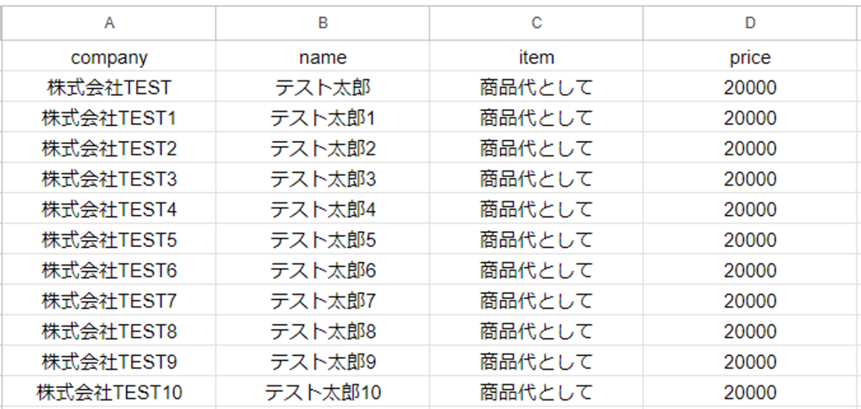The image size is (861, 409).
Task: Select cell containing 株式会社TEST1
Action: (x=109, y=118)
